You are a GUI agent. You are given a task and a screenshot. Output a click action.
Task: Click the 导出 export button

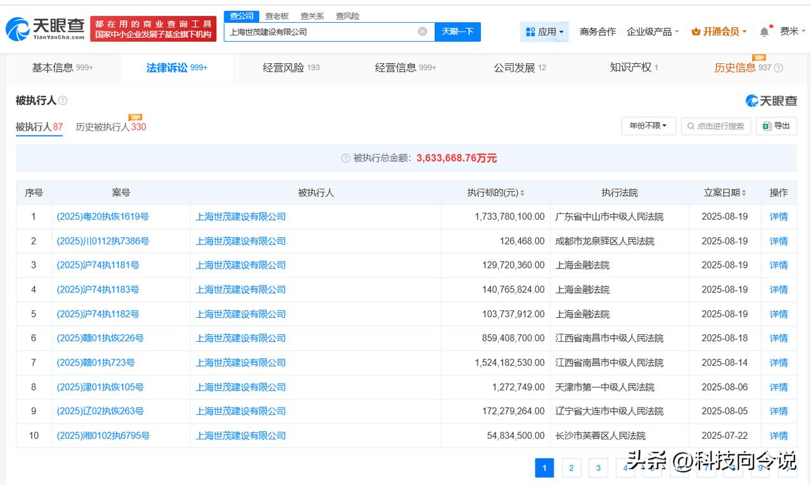pos(776,126)
